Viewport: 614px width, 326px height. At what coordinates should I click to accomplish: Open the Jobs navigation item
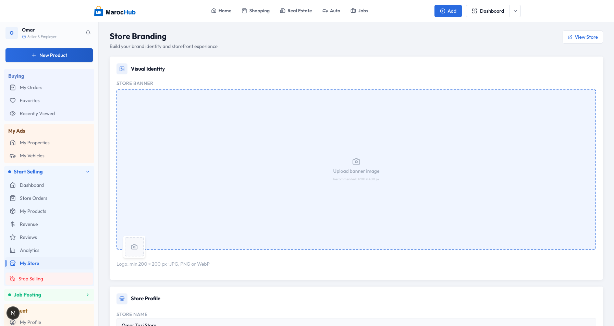[359, 11]
